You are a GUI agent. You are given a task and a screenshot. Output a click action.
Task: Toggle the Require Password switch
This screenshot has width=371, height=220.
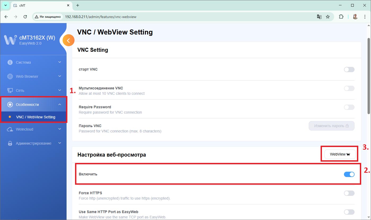pyautogui.click(x=349, y=107)
